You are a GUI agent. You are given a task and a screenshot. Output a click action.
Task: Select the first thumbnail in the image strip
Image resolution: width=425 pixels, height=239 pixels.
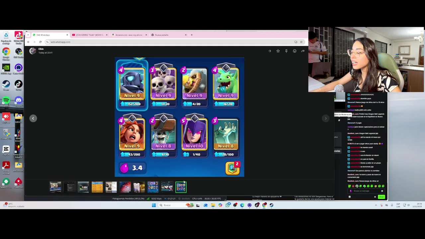pyautogui.click(x=55, y=187)
